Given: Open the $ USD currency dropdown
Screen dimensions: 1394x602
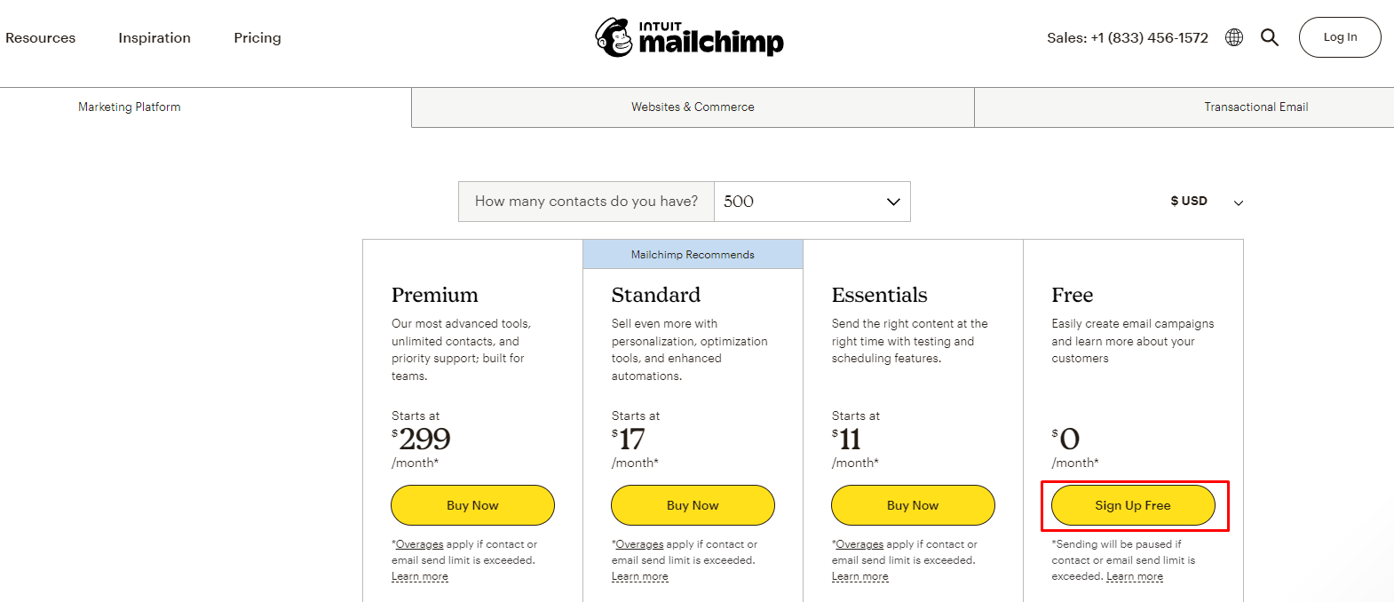Looking at the screenshot, I should [x=1203, y=202].
